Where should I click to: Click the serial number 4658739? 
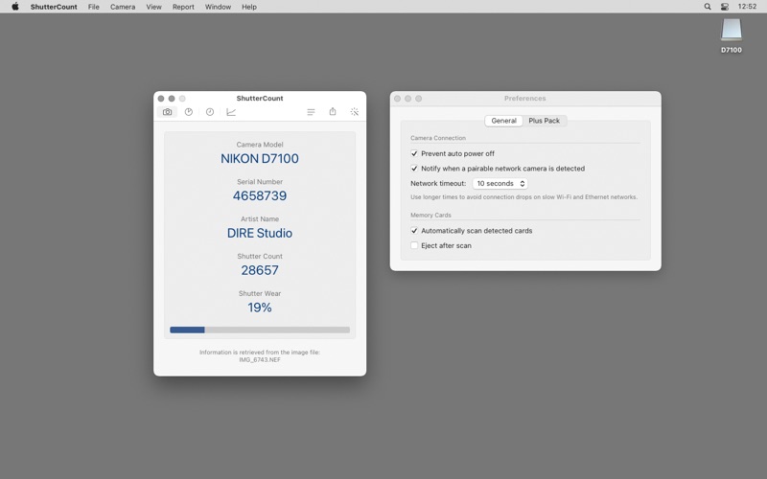pyautogui.click(x=260, y=195)
